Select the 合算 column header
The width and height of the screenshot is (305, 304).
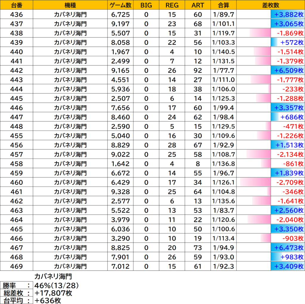223,5
